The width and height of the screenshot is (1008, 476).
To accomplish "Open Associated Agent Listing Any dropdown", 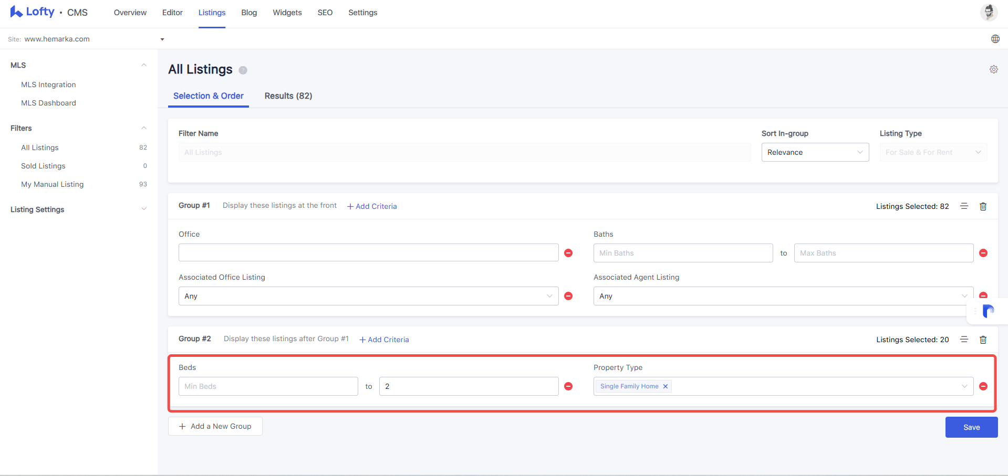I will 783,296.
